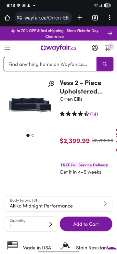Open the Wayfair hamburger menu
The image size is (117, 254).
click(x=7, y=48)
